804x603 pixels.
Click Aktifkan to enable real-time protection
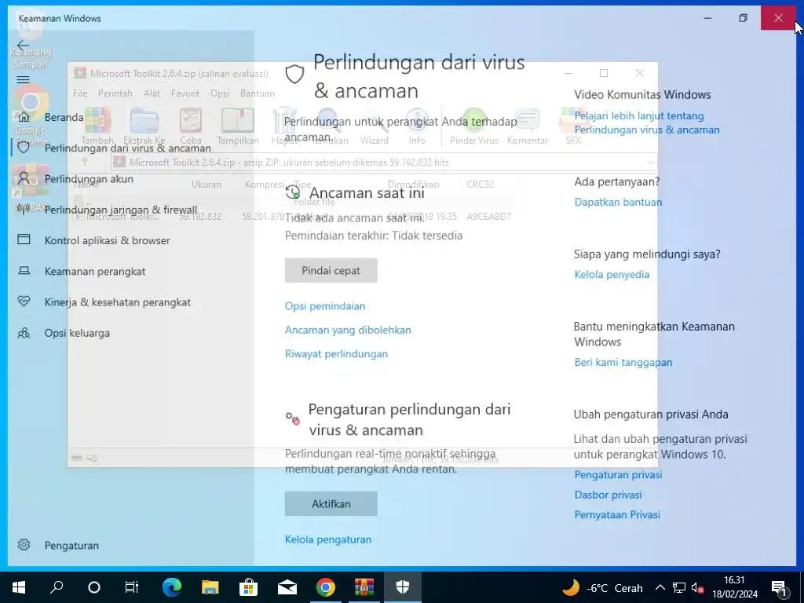click(331, 503)
